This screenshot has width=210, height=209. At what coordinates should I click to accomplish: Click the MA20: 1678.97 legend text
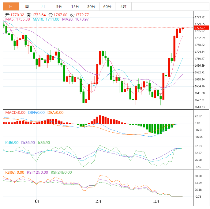pos(75,19)
